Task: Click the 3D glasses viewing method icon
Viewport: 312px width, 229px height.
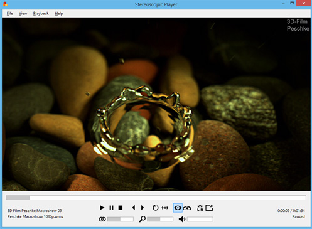Action: coord(187,208)
